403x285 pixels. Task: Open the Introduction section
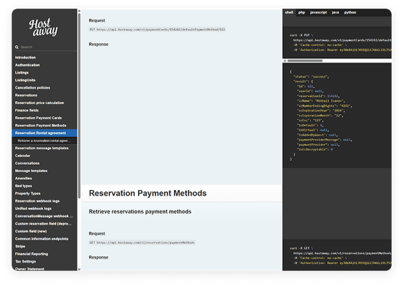coord(25,58)
